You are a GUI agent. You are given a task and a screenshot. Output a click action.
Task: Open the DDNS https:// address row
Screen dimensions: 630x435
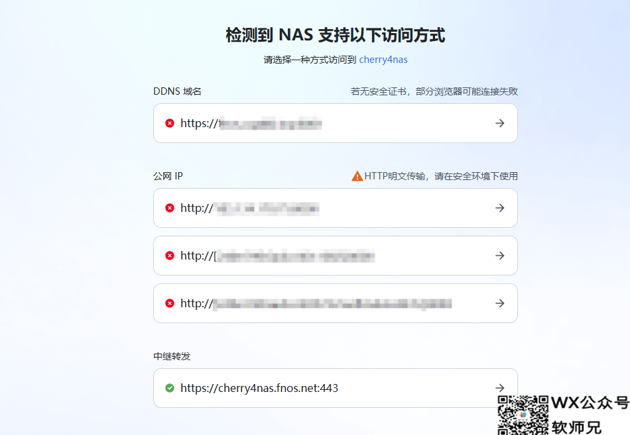(335, 123)
